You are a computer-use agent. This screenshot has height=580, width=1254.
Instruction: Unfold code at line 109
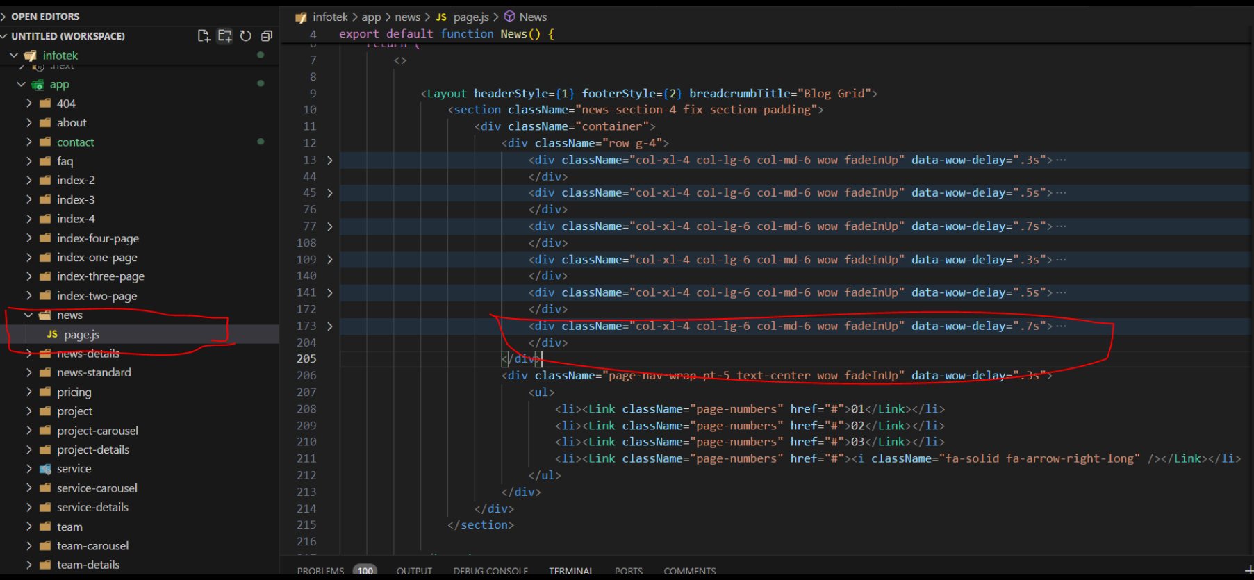click(329, 259)
